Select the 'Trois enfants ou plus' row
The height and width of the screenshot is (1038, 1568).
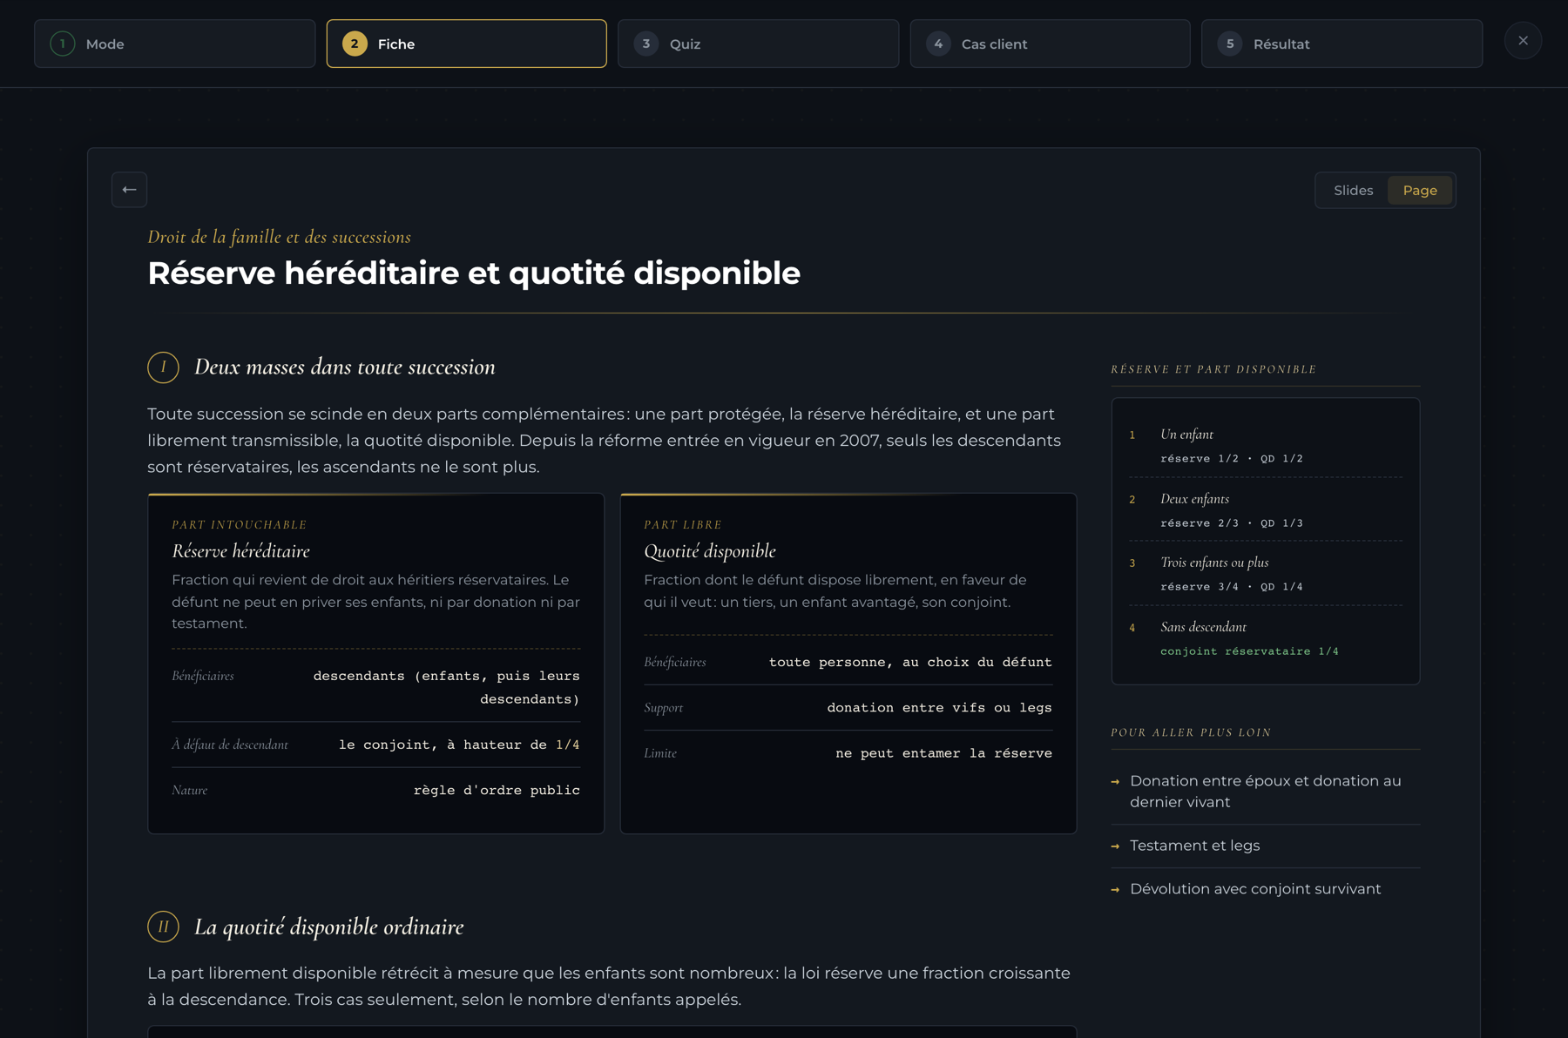1266,574
